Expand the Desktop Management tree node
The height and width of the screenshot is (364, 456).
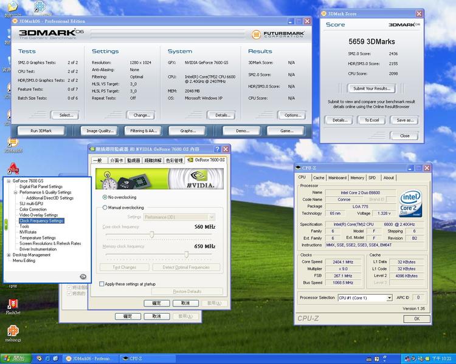pyautogui.click(x=9, y=255)
